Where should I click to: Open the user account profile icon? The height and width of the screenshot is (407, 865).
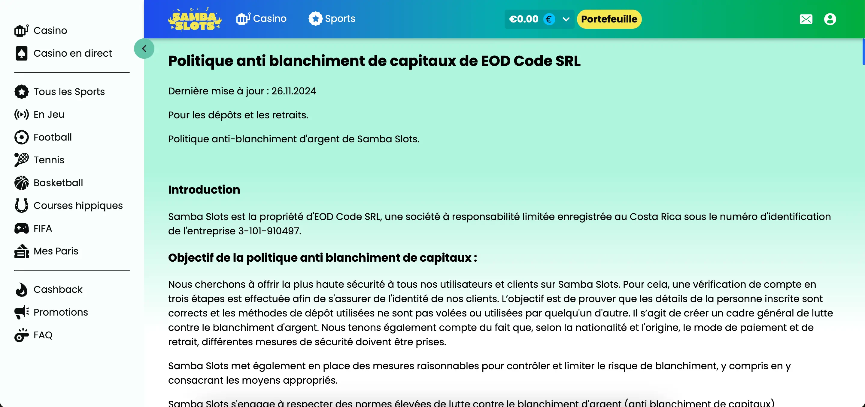830,19
